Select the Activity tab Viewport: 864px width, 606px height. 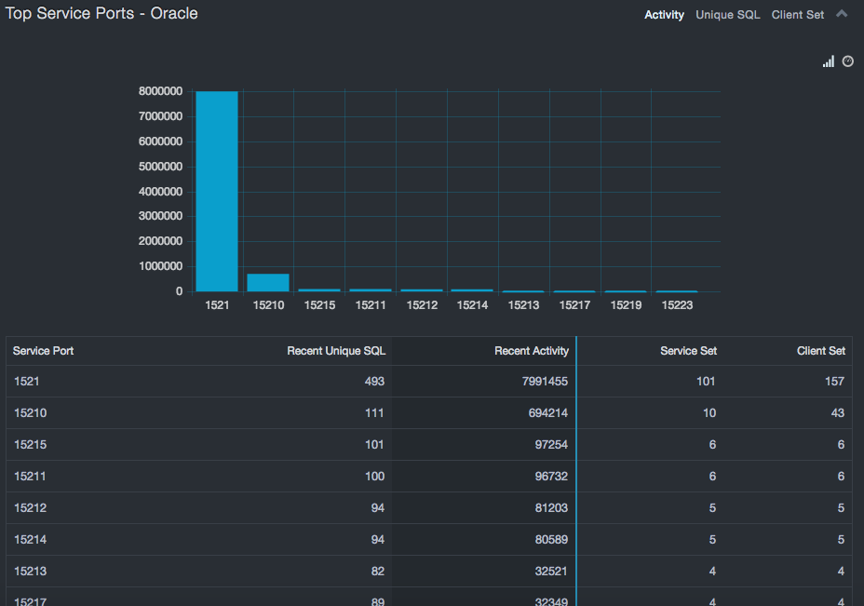[664, 15]
